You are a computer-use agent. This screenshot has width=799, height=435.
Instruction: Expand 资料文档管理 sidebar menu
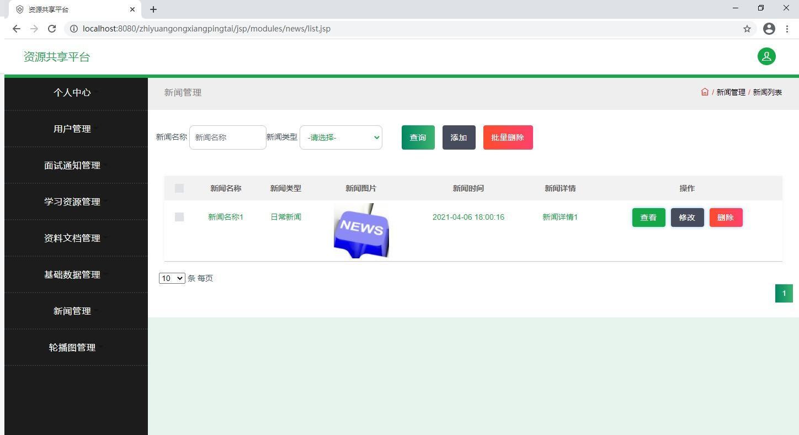click(76, 238)
